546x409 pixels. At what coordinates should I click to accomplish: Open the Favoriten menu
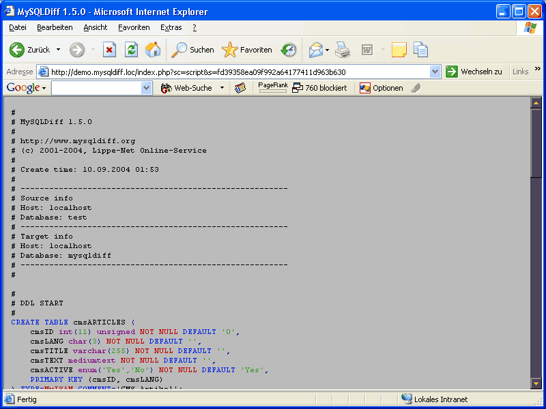[134, 27]
